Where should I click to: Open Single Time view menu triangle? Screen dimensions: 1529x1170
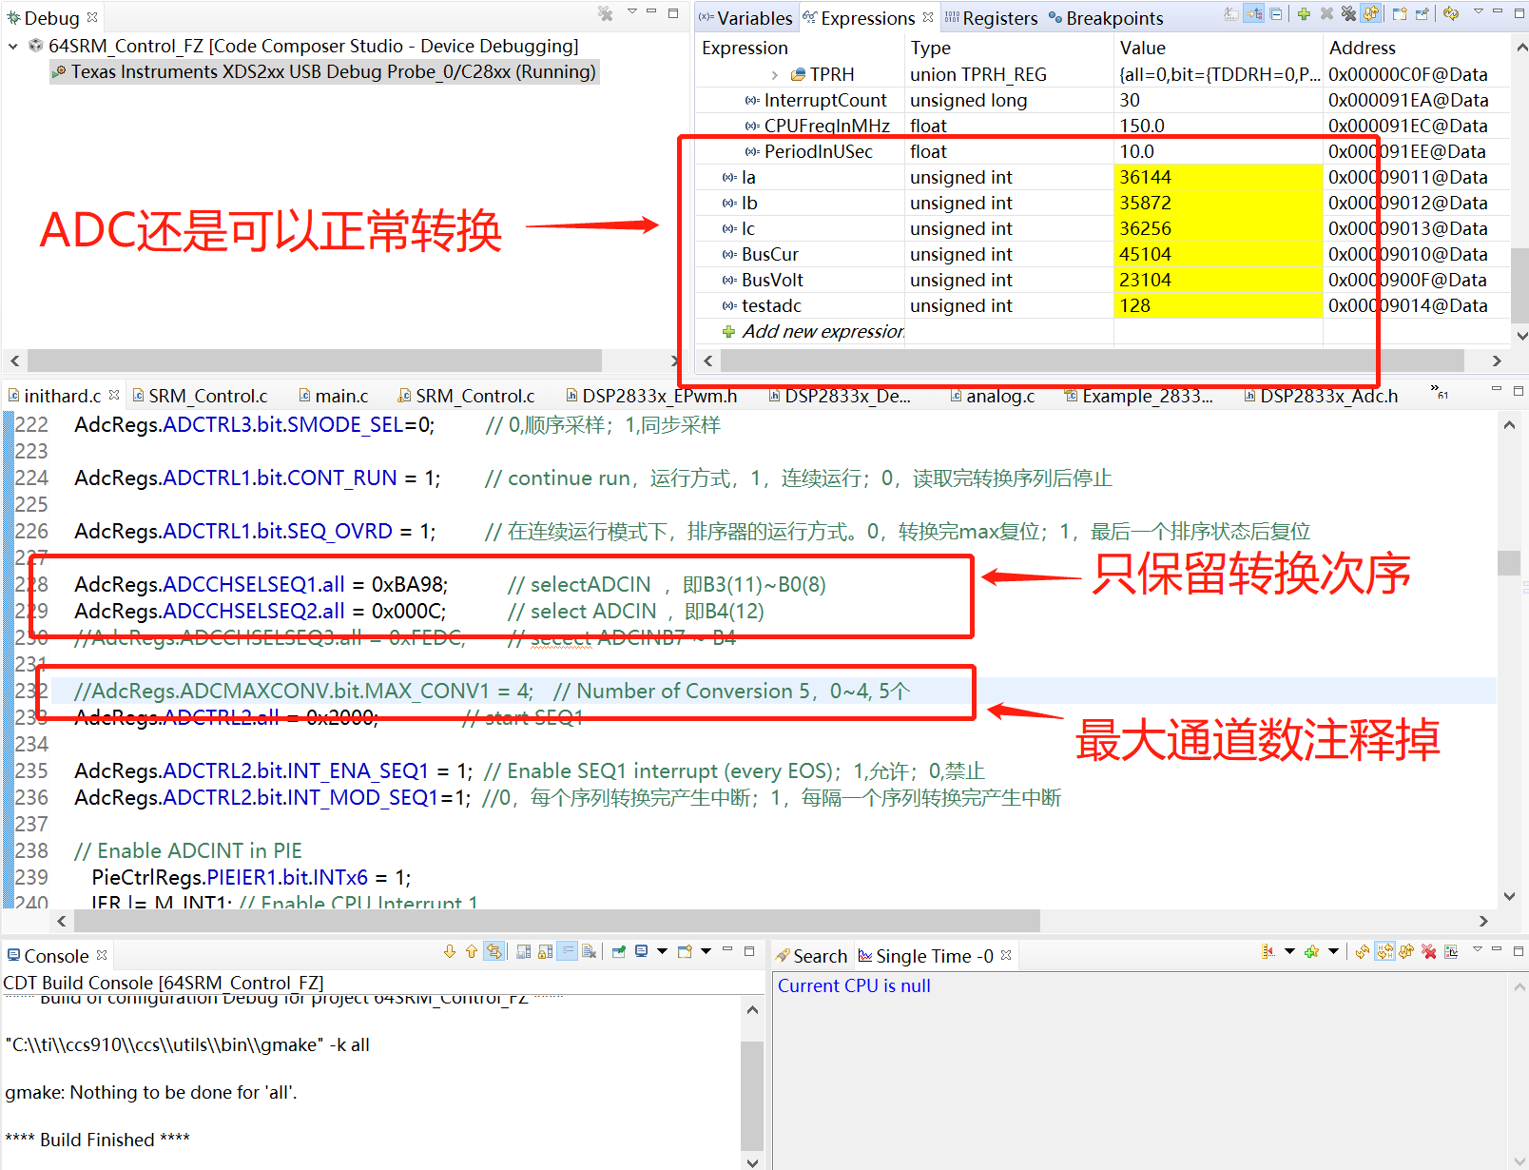point(1479,949)
